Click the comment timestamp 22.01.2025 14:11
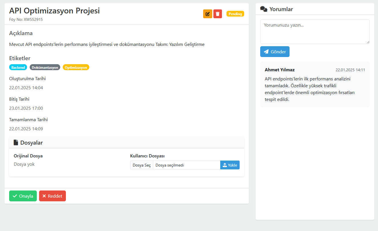The image size is (378, 231). tap(350, 70)
